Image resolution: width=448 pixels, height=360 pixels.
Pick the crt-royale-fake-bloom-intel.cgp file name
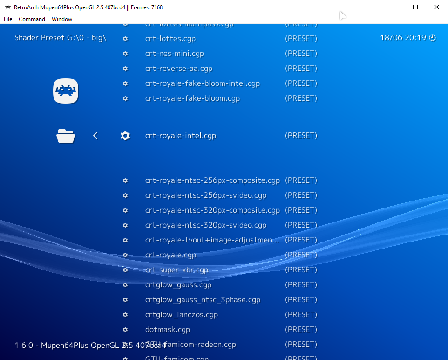click(203, 83)
